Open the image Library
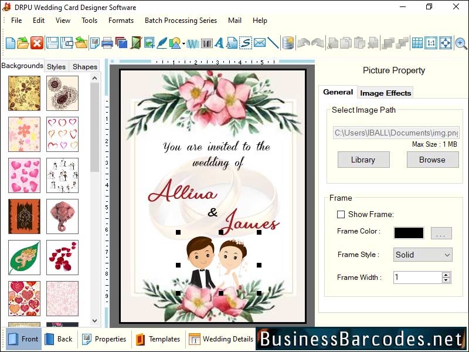Screen dimensions: 469x352 pos(363,160)
